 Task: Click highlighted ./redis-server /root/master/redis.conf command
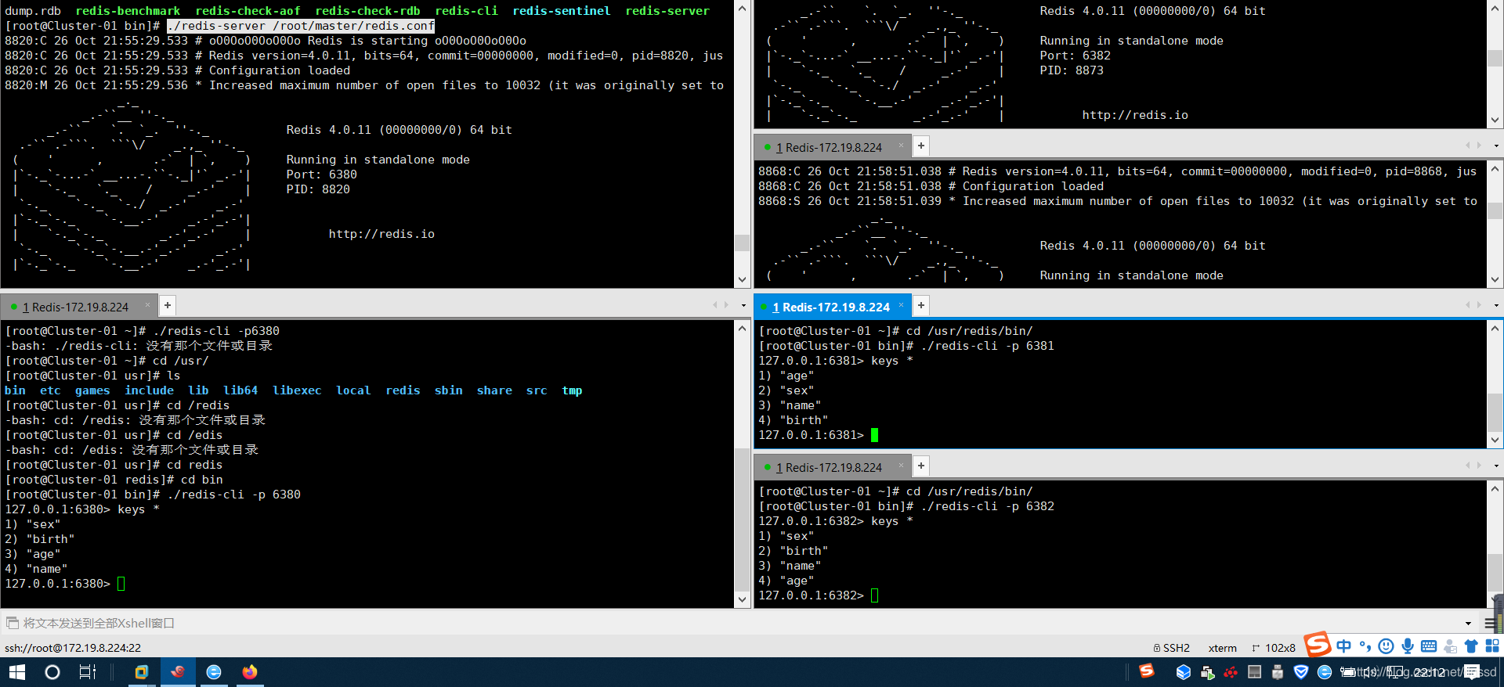(x=301, y=26)
